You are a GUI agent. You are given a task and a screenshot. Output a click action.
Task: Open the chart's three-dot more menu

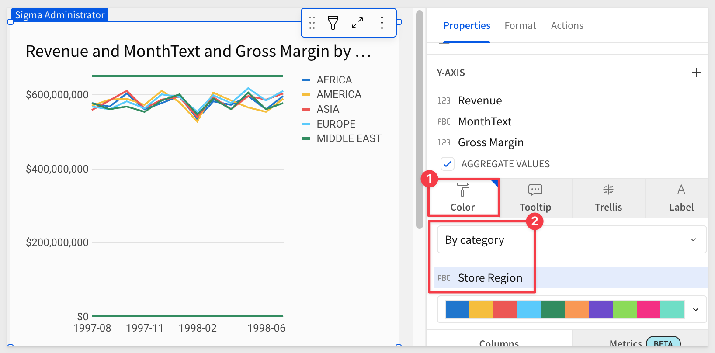tap(382, 23)
